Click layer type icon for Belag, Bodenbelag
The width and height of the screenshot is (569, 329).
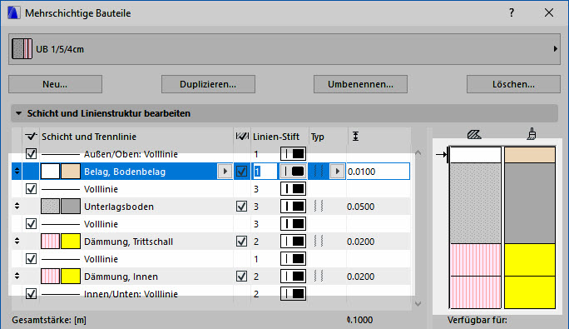pos(319,172)
